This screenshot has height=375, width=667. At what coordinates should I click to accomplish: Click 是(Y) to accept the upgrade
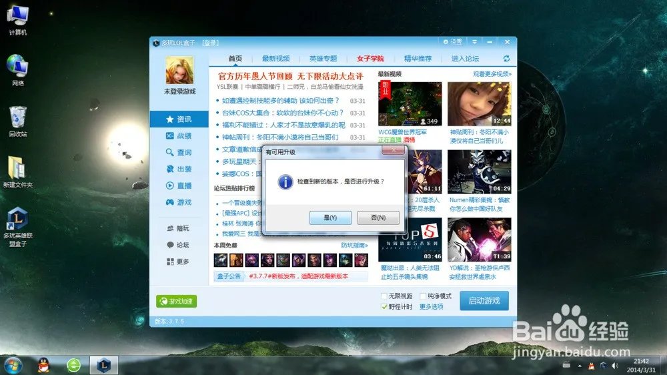click(330, 218)
